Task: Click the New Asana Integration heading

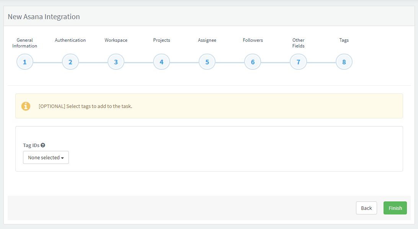Action: [x=44, y=16]
